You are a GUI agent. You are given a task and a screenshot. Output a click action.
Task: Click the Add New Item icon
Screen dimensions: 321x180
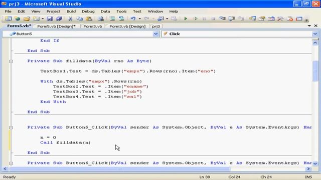coord(36,19)
